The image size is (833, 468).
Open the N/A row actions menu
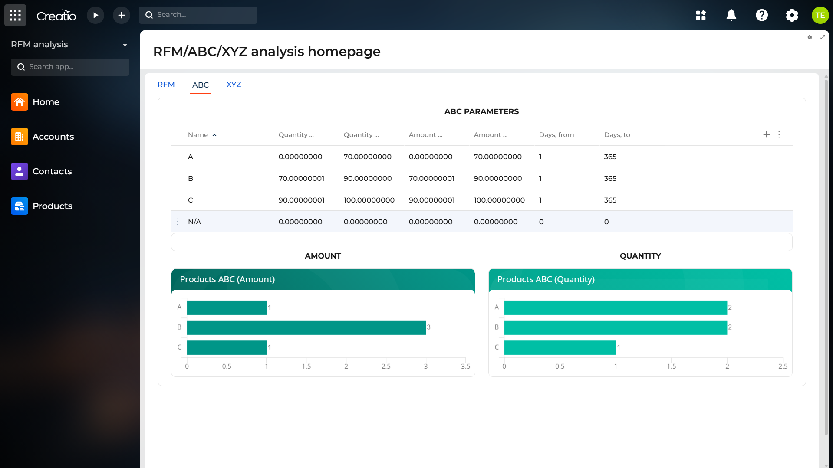[178, 222]
